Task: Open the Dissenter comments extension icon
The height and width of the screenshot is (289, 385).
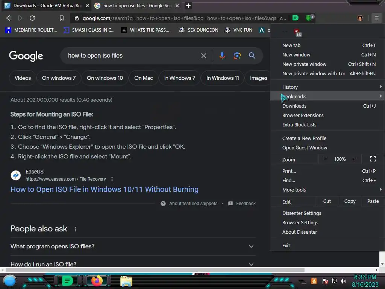Action: [x=296, y=18]
